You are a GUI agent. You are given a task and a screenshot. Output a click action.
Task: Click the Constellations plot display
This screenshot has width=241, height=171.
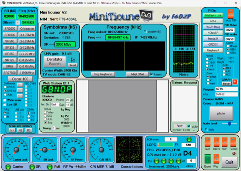tap(129, 149)
